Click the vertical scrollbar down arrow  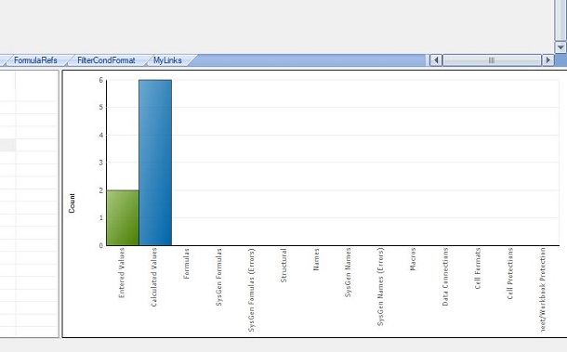pyautogui.click(x=560, y=47)
